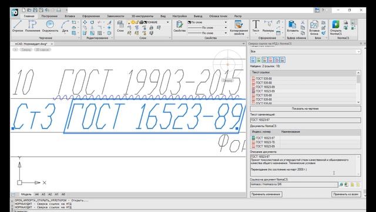Click the Move tool in Редактирование
Screen dimensions: 376x212
point(85,22)
